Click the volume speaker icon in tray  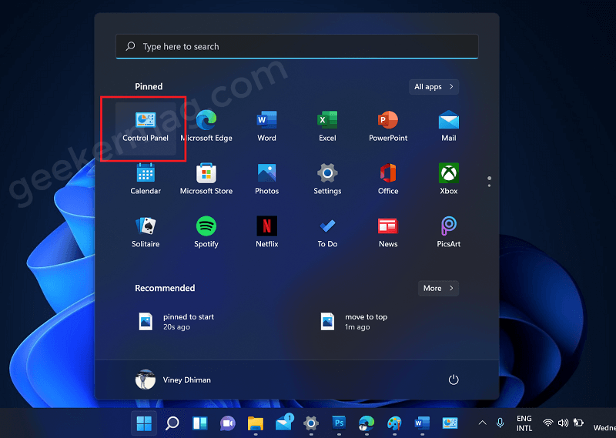coord(563,423)
